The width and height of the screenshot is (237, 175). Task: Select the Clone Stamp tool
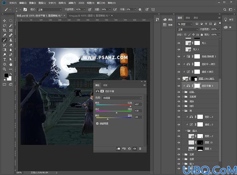click(x=10, y=40)
